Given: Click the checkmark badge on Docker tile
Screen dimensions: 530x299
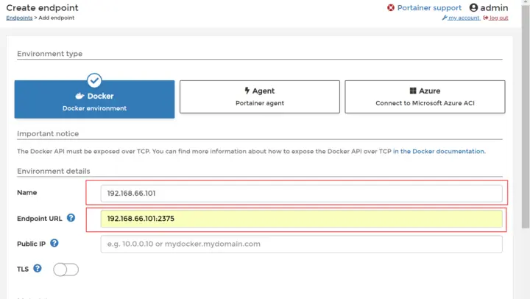Looking at the screenshot, I should (x=94, y=80).
